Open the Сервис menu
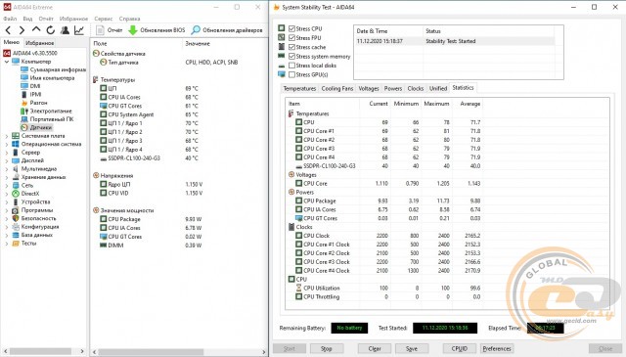626x357 pixels. click(104, 19)
